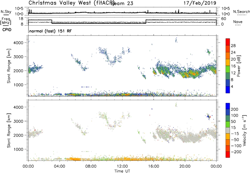Pick the gray segment of Velocity color bar
Screen dimensions: 250x173
(228, 130)
